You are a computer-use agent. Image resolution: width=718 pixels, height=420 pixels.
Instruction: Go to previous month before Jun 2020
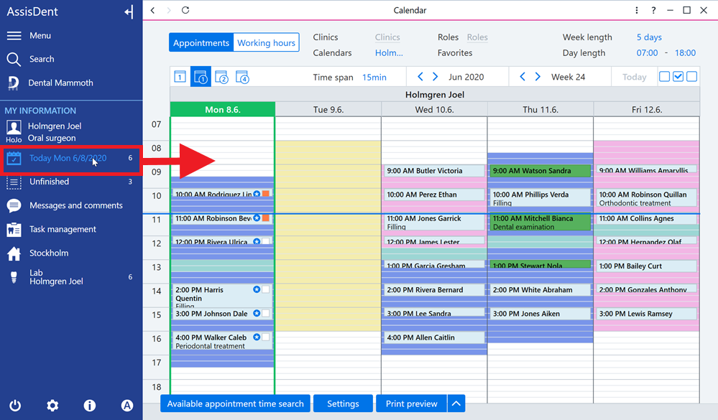pyautogui.click(x=420, y=76)
